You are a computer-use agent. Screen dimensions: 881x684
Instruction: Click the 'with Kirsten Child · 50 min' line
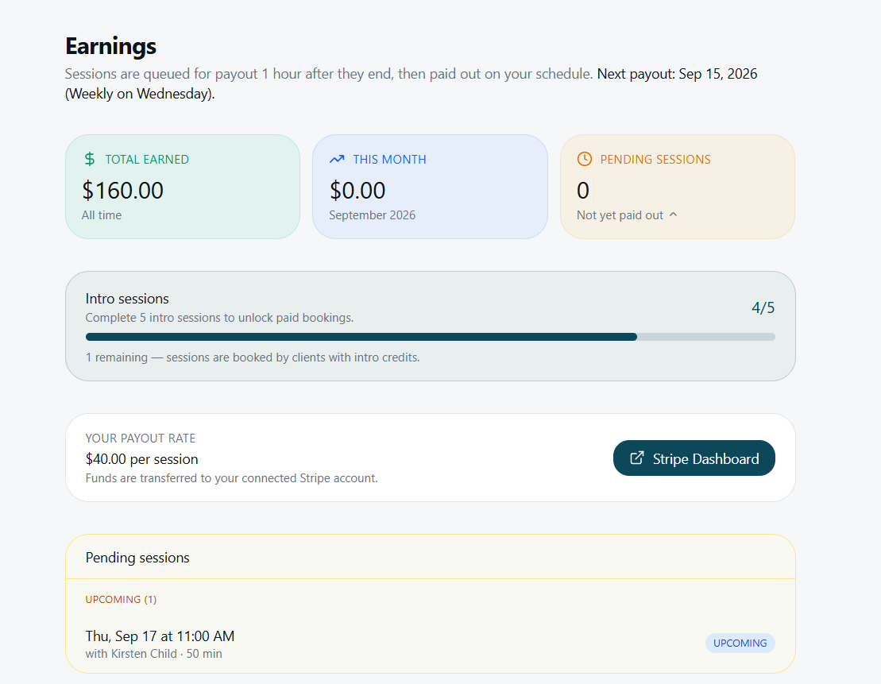(153, 654)
